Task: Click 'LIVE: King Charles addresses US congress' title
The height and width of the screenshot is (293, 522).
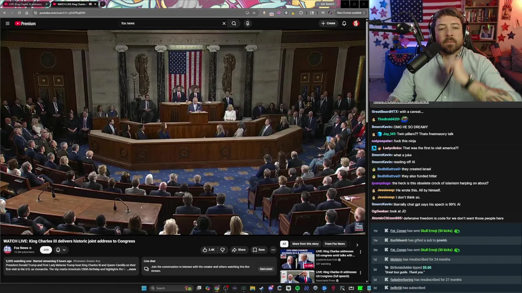Action: click(335, 253)
